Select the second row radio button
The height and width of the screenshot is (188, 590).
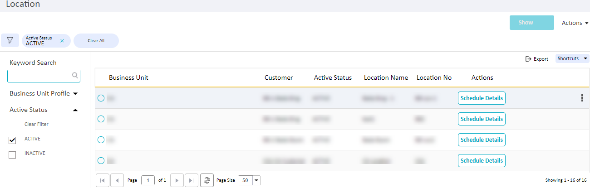pyautogui.click(x=101, y=119)
